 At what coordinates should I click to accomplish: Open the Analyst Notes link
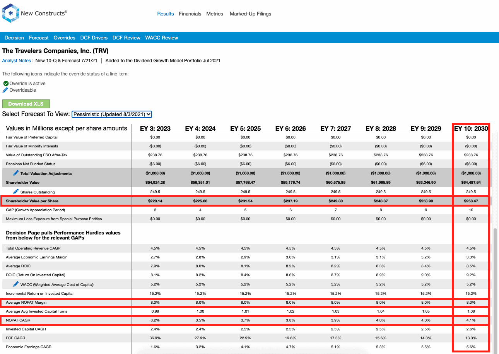click(17, 61)
